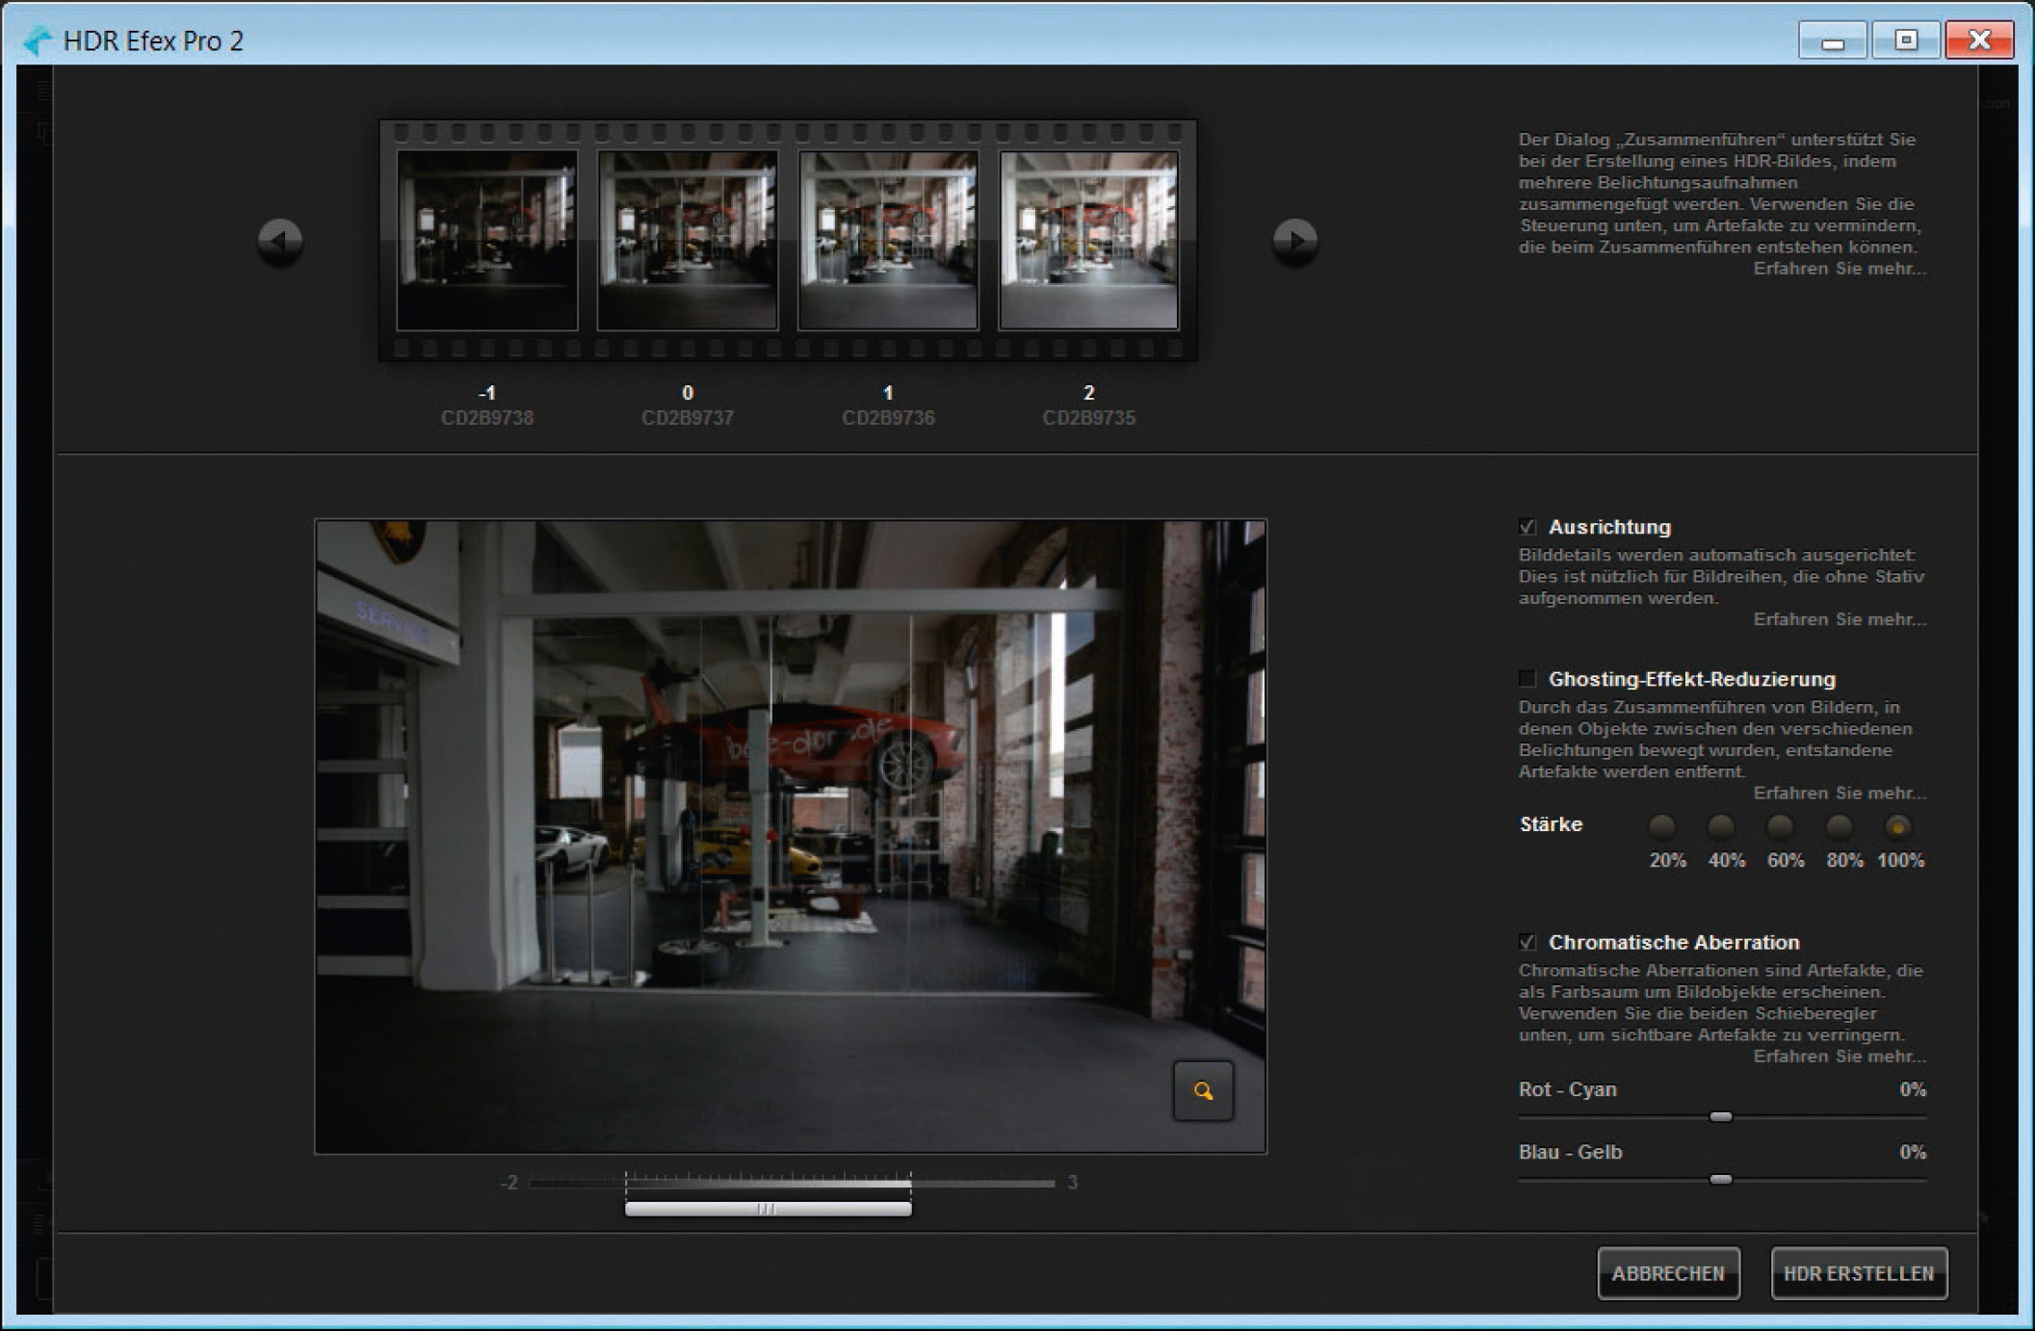Uncheck Chromatische Aberration checkbox
The image size is (2035, 1331).
1527,942
